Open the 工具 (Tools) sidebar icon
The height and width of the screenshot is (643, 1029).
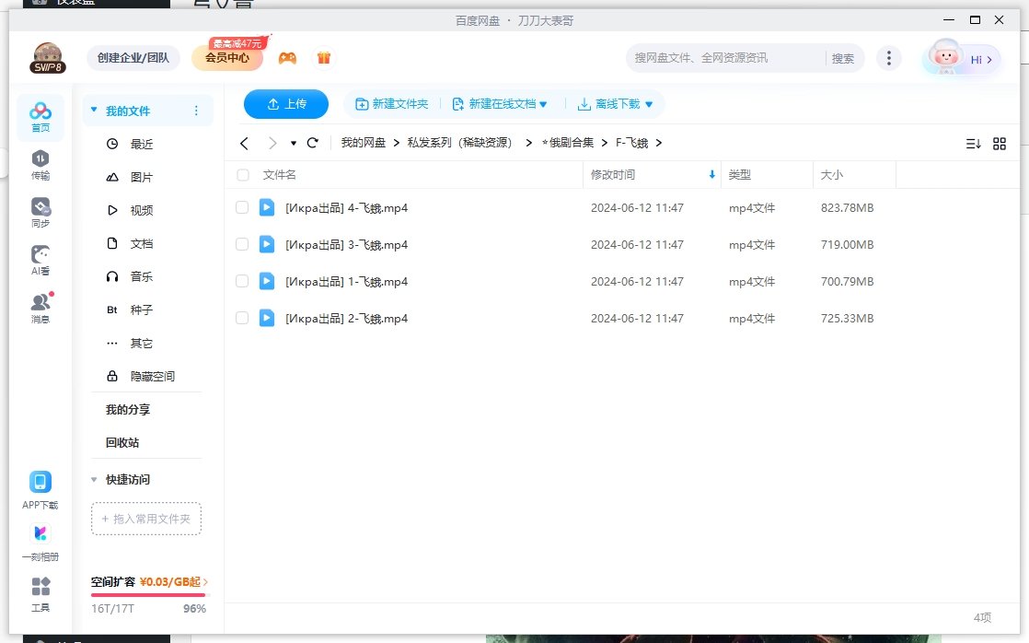click(40, 590)
